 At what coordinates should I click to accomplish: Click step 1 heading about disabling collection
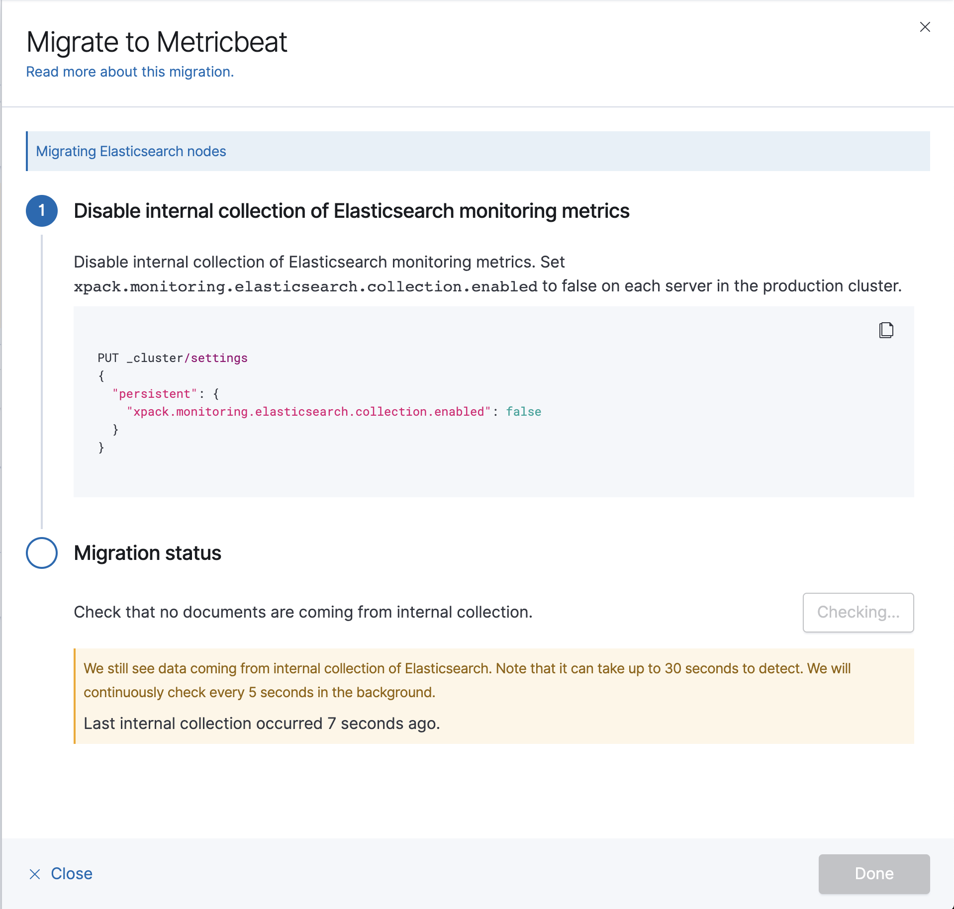[352, 211]
